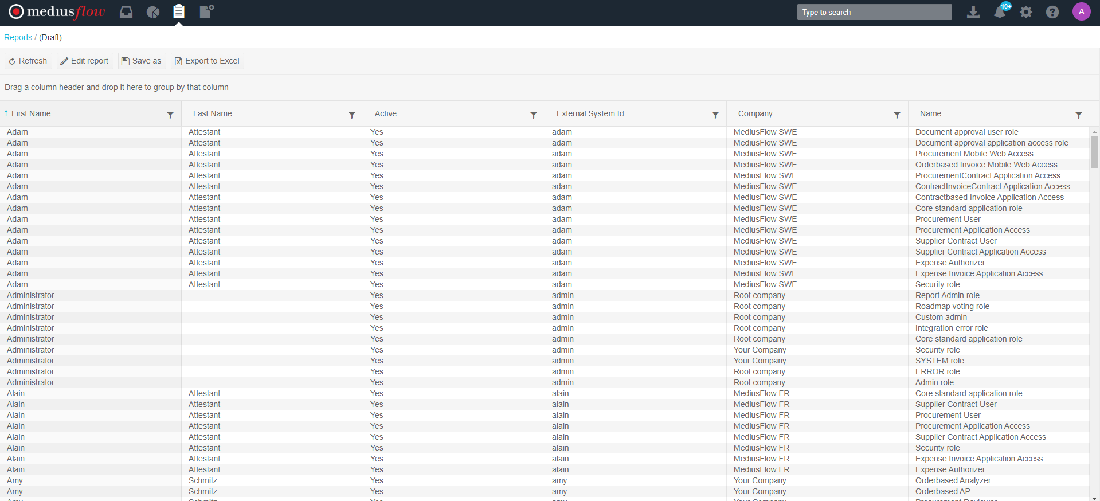
Task: Open filter for Name column
Action: [x=1079, y=115]
